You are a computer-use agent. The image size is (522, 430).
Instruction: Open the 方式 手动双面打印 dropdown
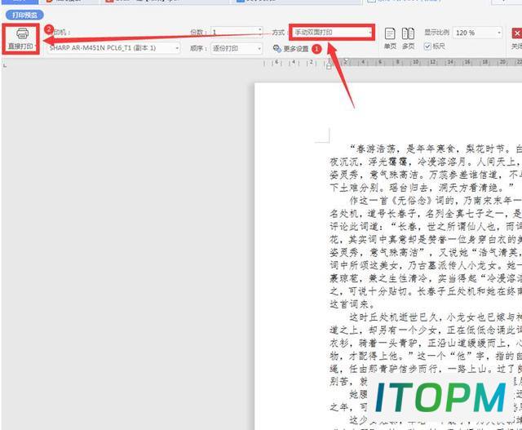pyautogui.click(x=332, y=33)
